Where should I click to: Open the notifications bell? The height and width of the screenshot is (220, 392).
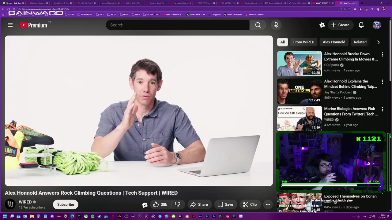click(361, 25)
